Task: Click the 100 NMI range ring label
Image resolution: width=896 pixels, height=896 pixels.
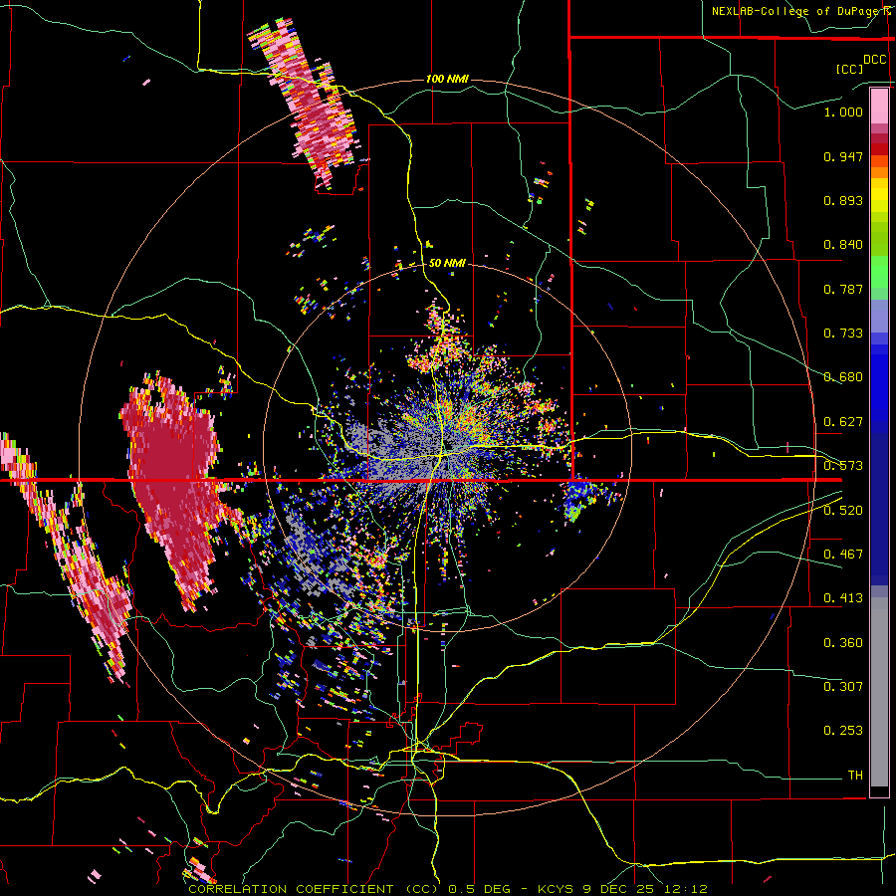Action: tap(447, 79)
